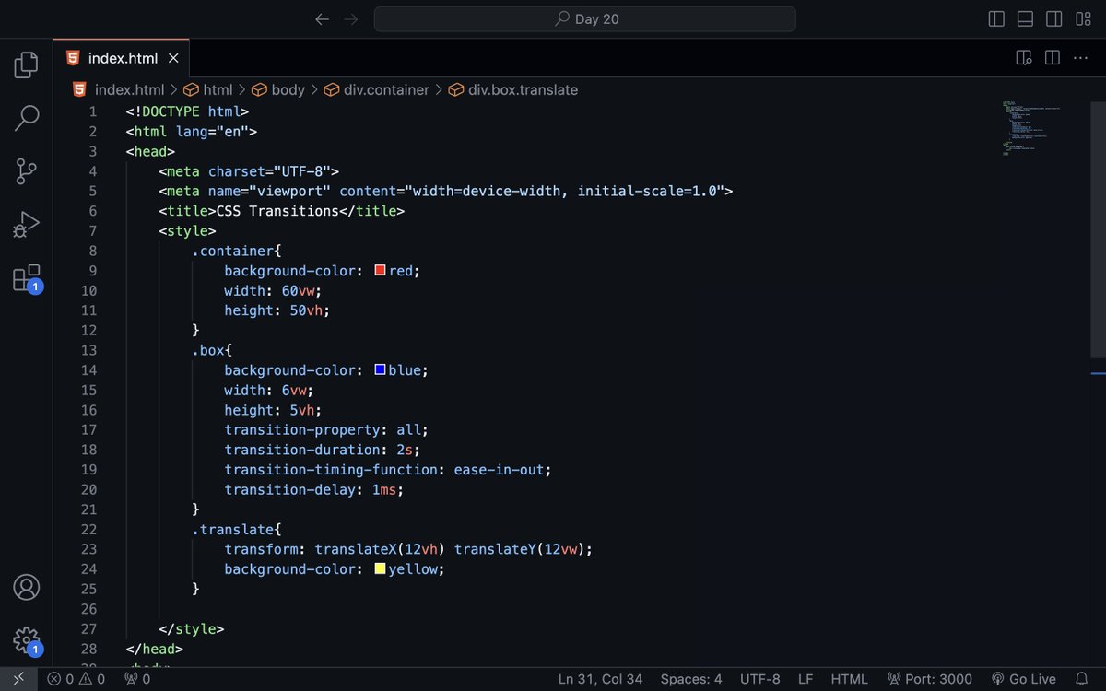Open Customize Layout icon

click(1083, 19)
